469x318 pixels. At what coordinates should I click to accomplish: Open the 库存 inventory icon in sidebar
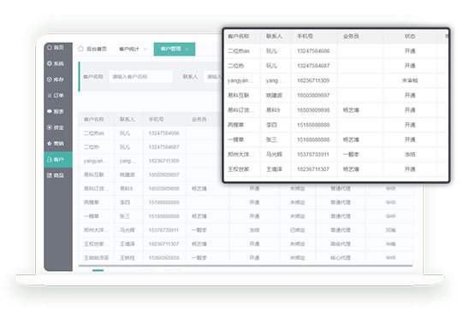pos(50,79)
